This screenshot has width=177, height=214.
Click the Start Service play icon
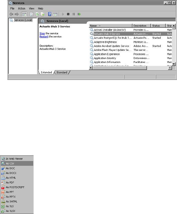click(63, 14)
